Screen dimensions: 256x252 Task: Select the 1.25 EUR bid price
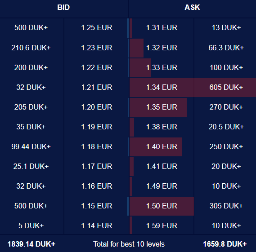coord(97,27)
